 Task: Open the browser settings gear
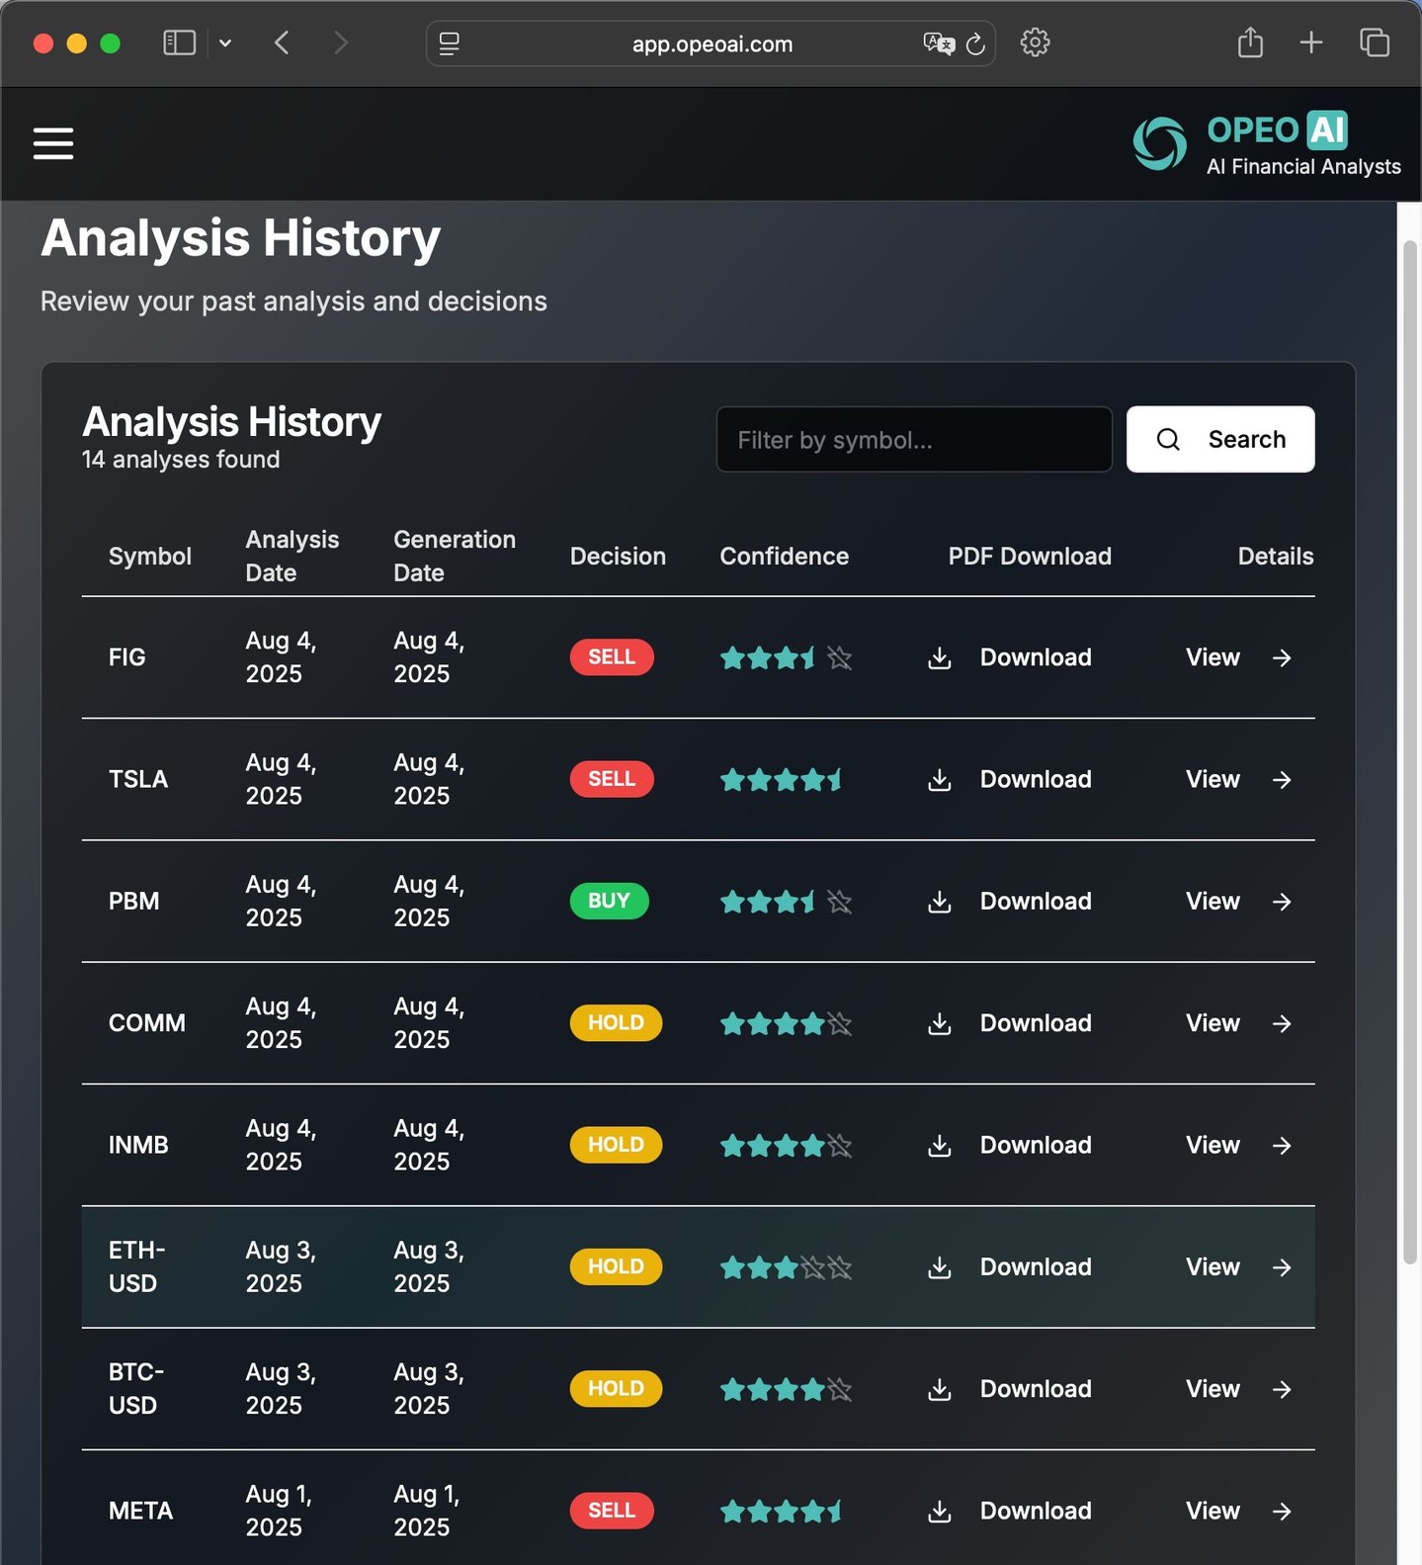click(1035, 43)
